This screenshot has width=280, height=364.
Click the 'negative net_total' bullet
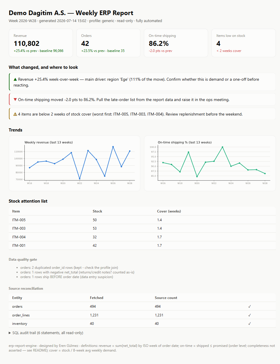(x=77, y=272)
